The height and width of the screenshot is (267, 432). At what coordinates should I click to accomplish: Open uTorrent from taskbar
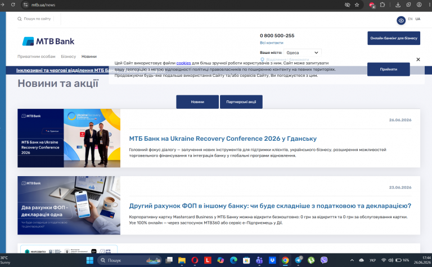[311, 260]
